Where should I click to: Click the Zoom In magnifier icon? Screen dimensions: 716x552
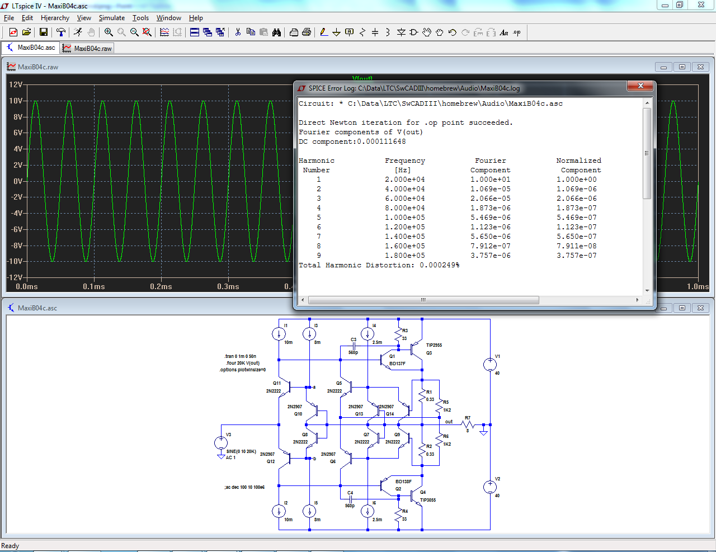109,32
